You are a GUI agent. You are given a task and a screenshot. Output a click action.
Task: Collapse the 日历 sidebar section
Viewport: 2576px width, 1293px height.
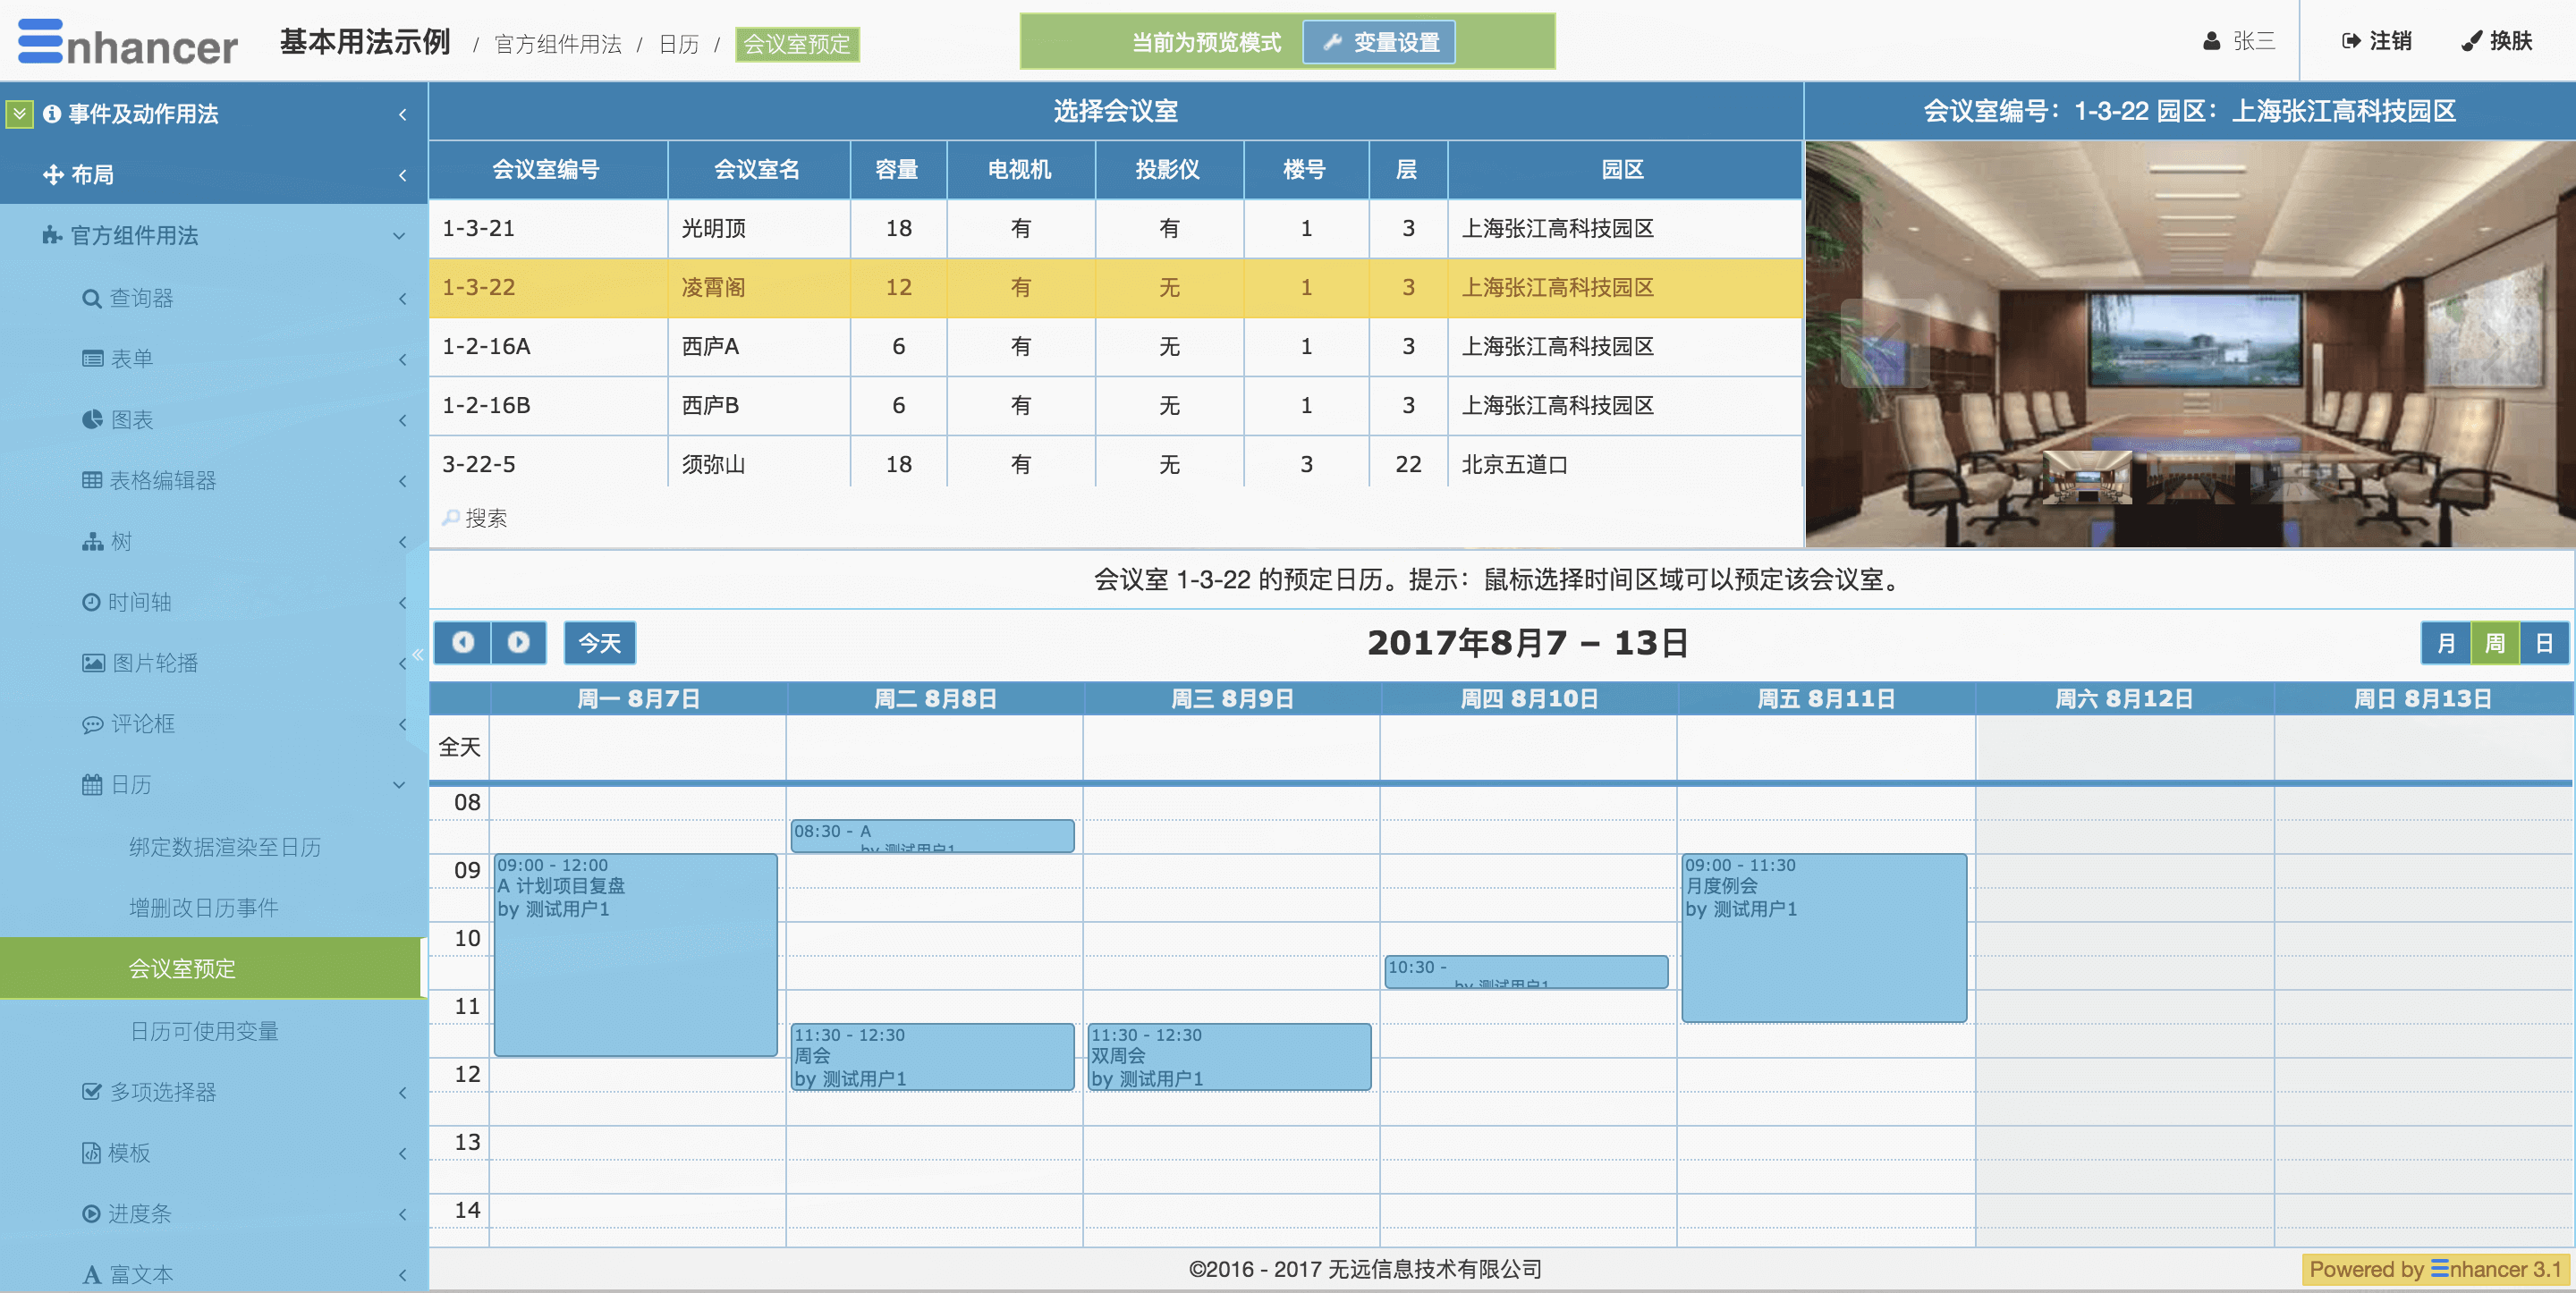(130, 785)
